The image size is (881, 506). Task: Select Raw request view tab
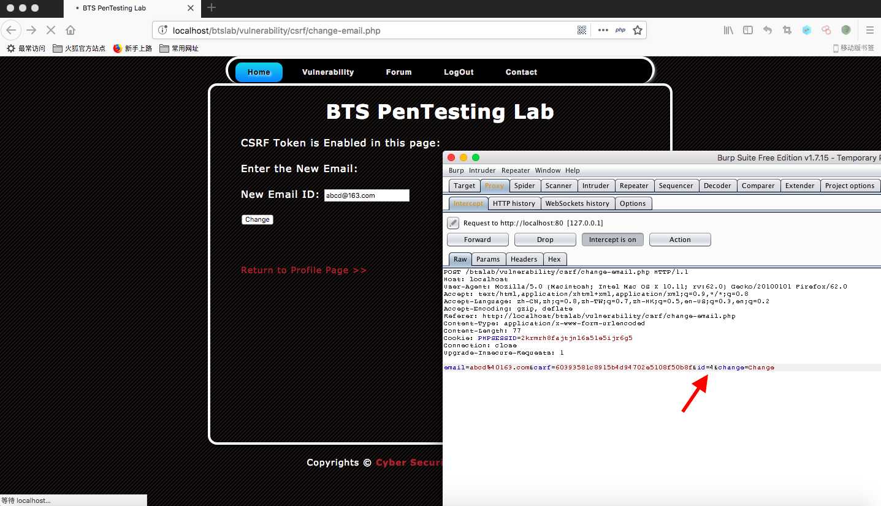[460, 259]
